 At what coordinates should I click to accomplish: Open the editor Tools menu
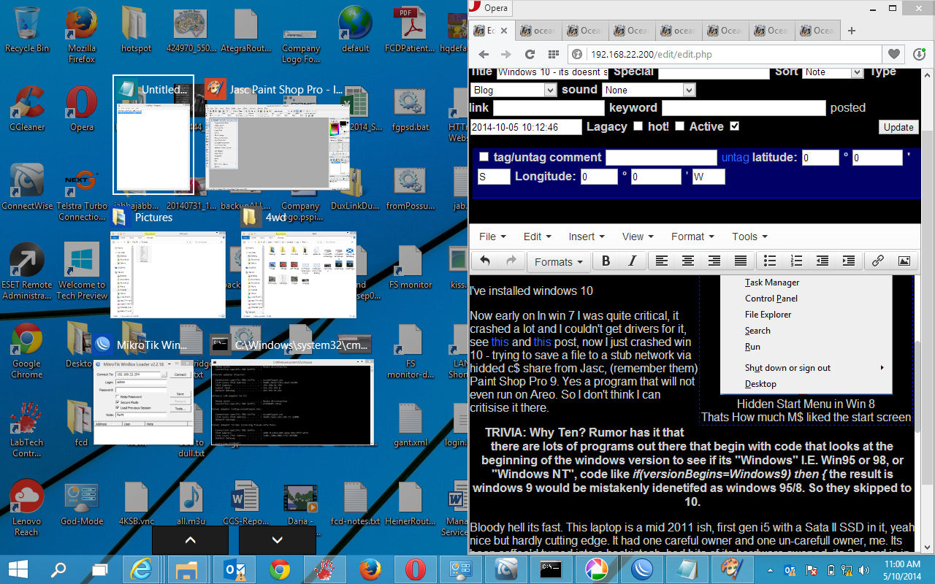tap(749, 237)
